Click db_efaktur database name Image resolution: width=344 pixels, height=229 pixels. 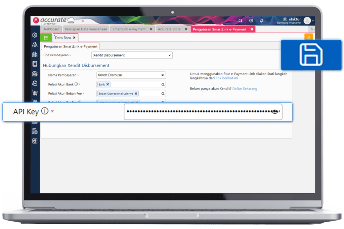coord(291,19)
